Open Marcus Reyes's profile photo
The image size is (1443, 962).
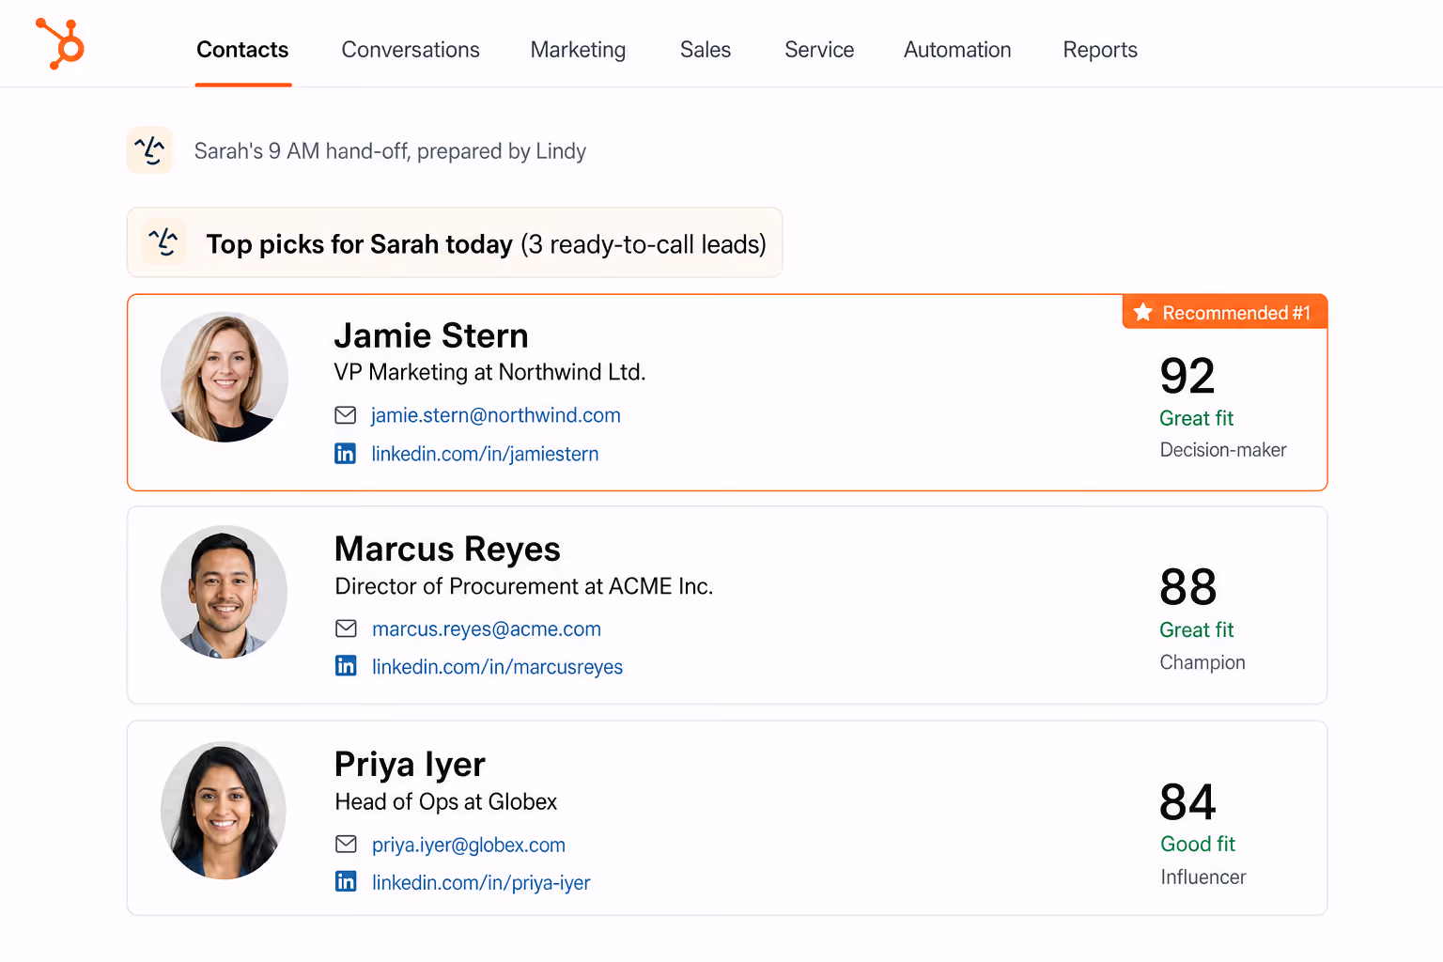pos(225,591)
